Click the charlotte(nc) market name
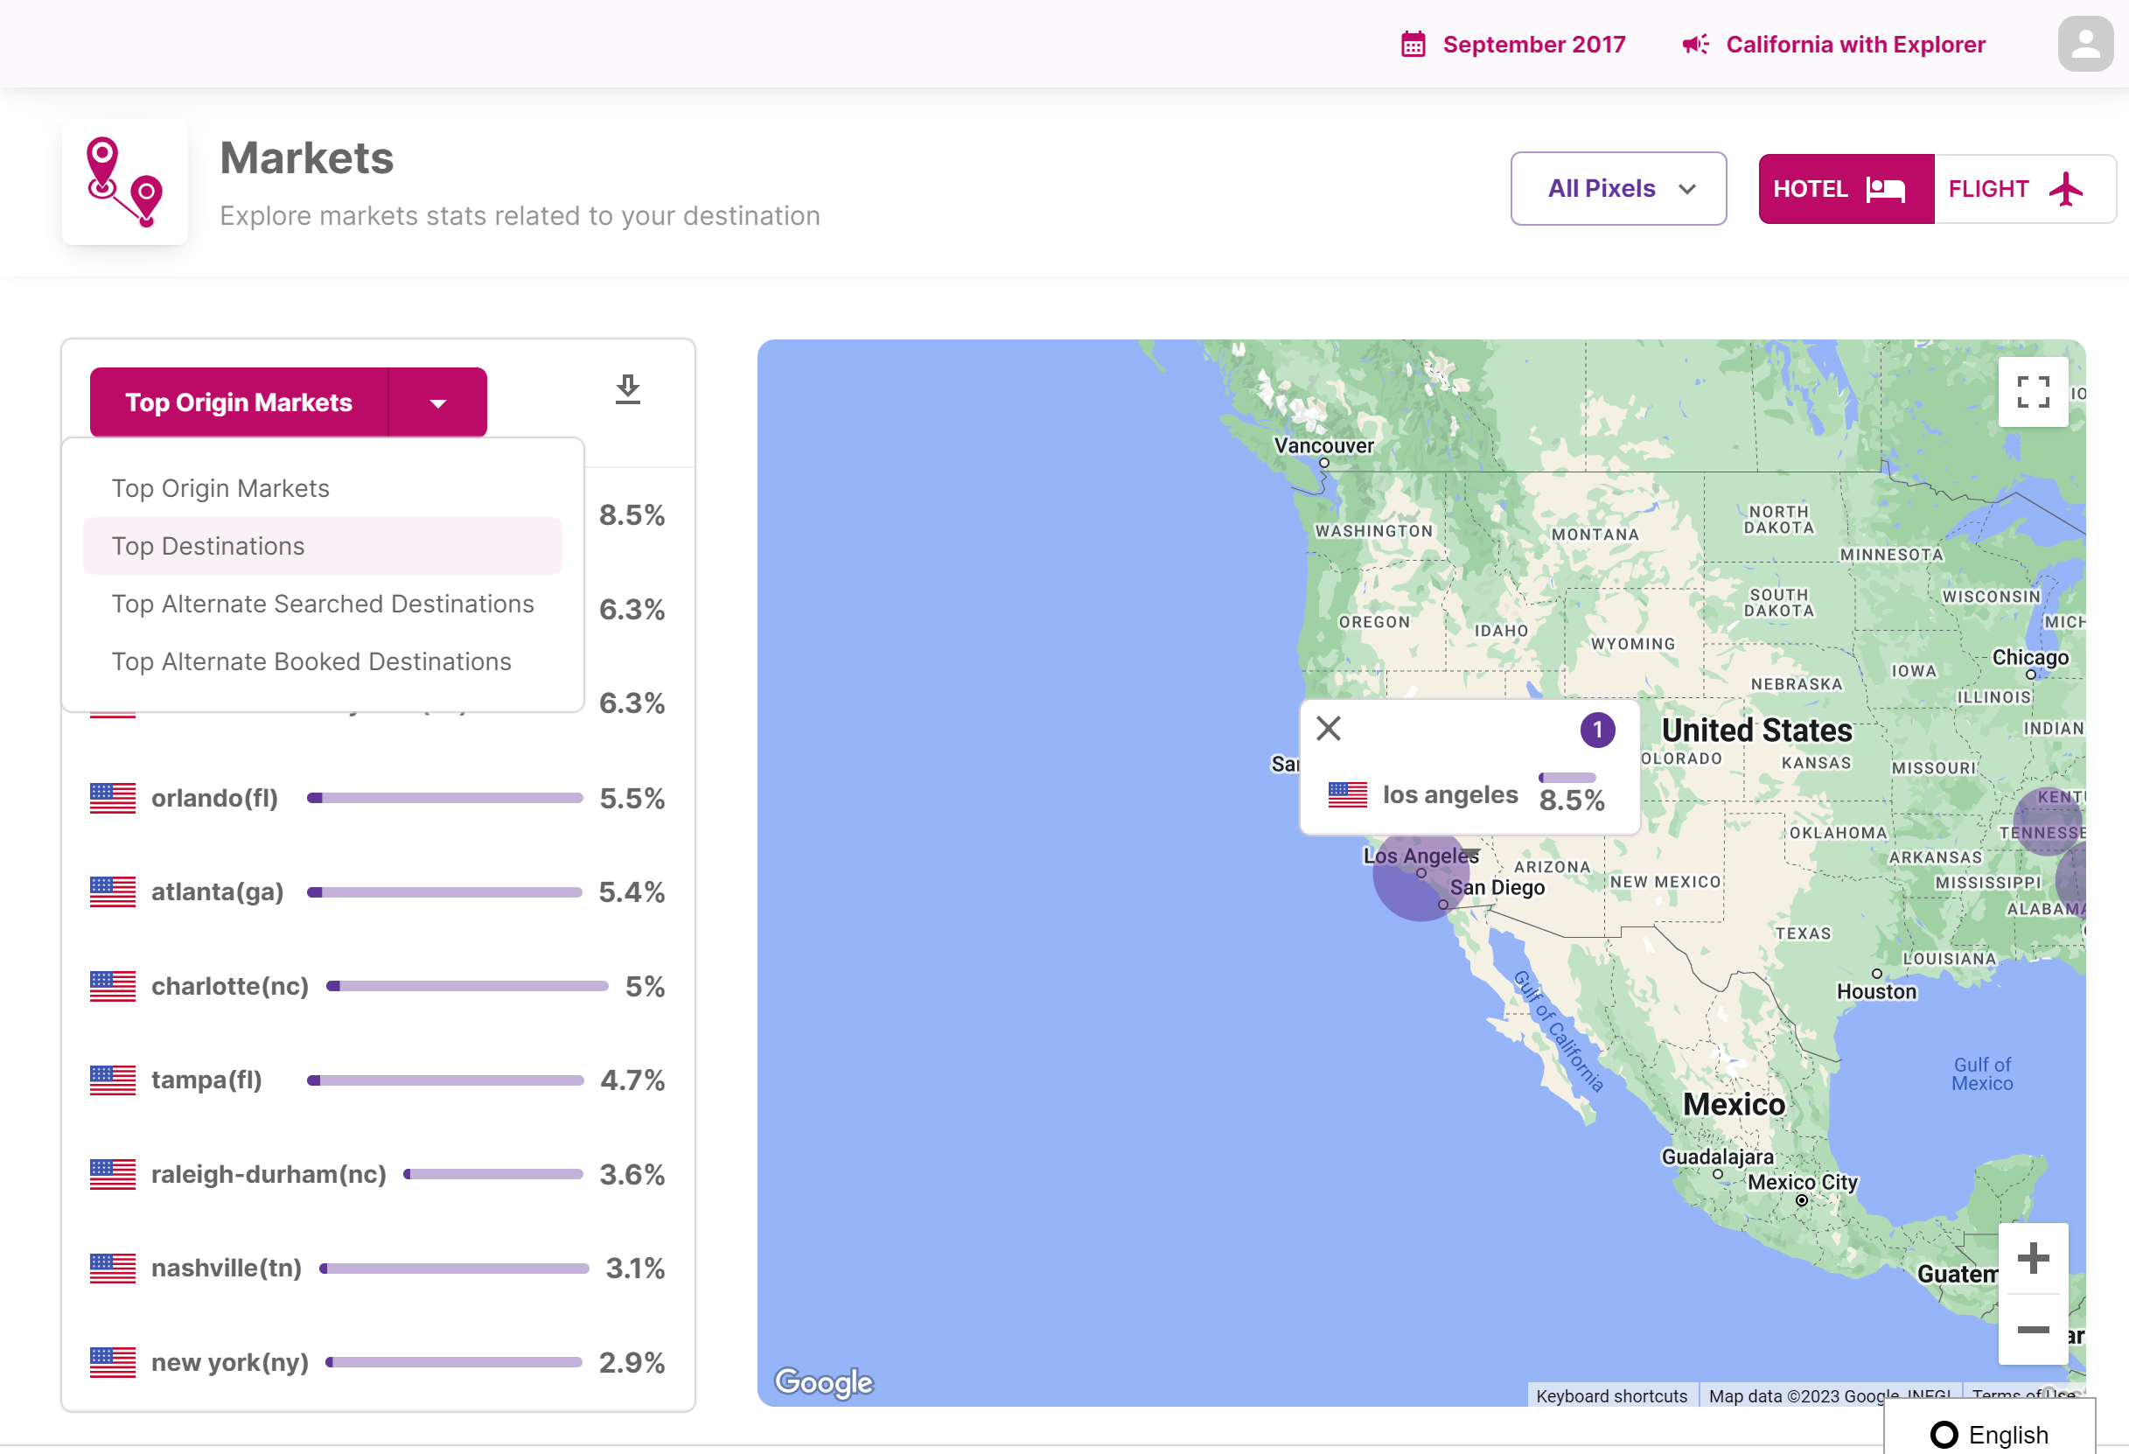This screenshot has width=2129, height=1454. pos(230,986)
